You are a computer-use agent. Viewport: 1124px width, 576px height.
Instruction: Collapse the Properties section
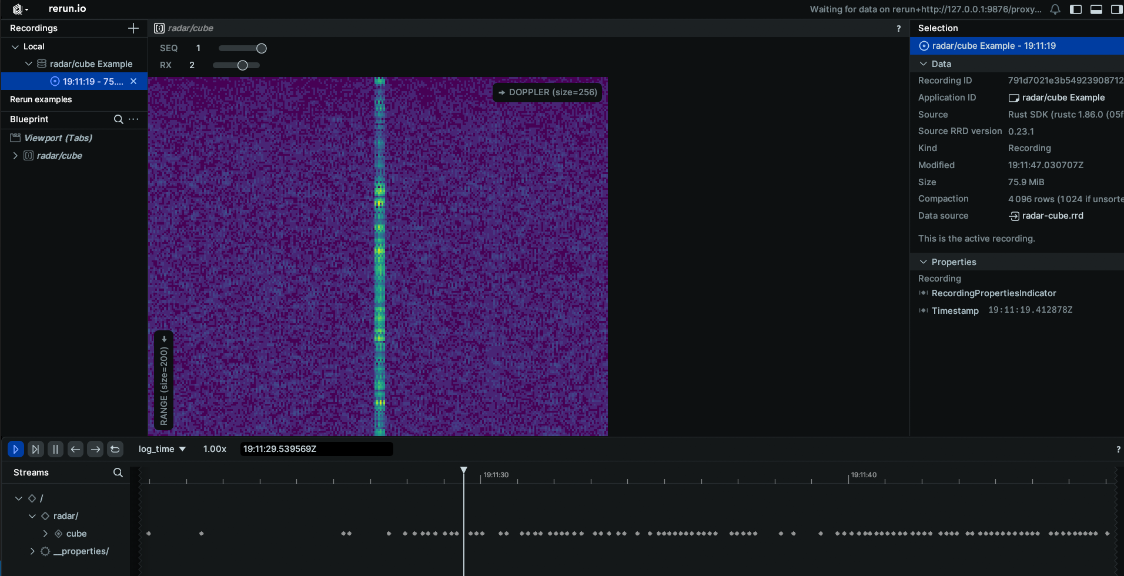[924, 262]
